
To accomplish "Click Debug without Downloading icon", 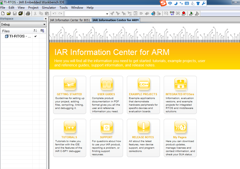I will pyautogui.click(x=197, y=13).
